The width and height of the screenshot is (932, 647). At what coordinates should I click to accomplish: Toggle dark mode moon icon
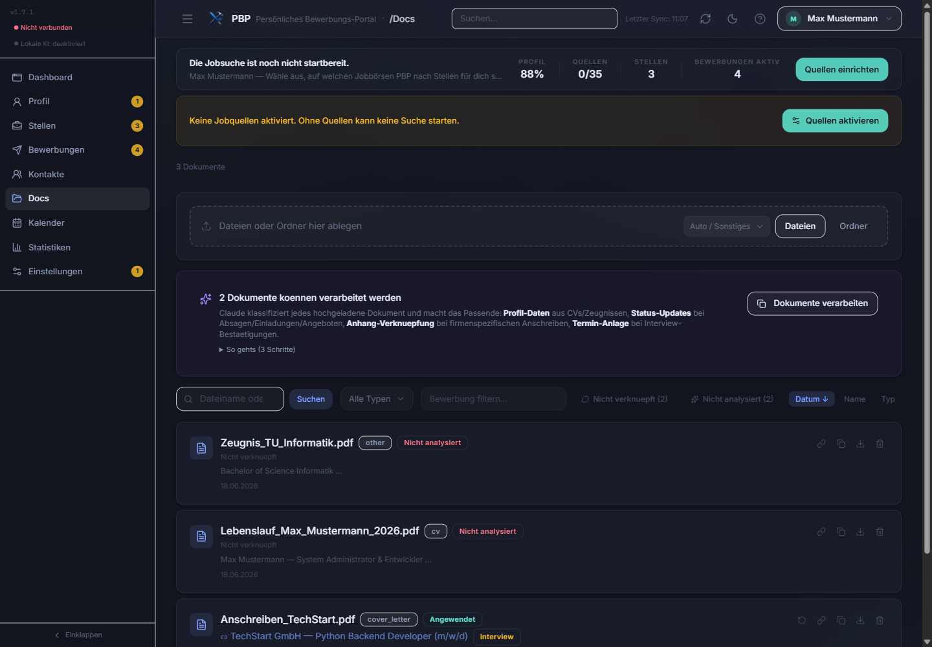coord(733,19)
